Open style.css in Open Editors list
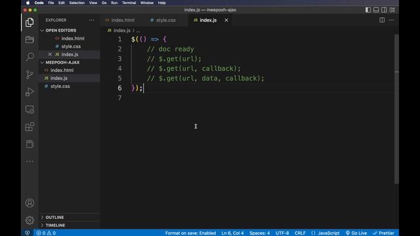Screen dimensions: 420x236 (70, 47)
